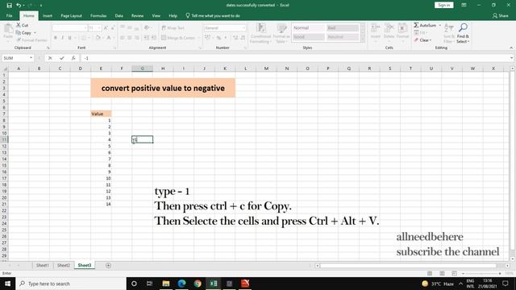Open Format as Table gallery

click(x=281, y=33)
